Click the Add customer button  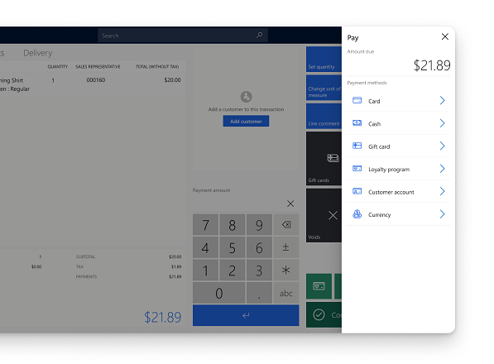246,122
